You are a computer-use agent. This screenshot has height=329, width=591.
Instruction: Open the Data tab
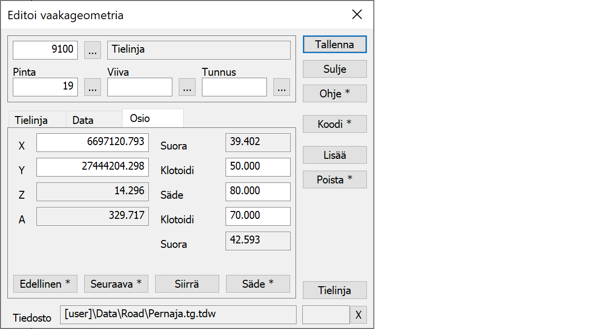83,120
